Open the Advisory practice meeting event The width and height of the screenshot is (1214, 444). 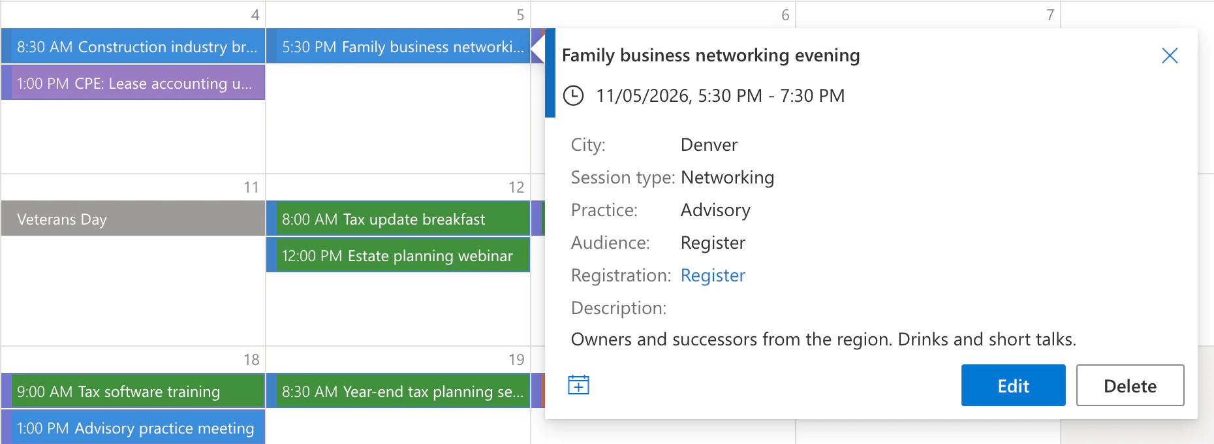[133, 427]
